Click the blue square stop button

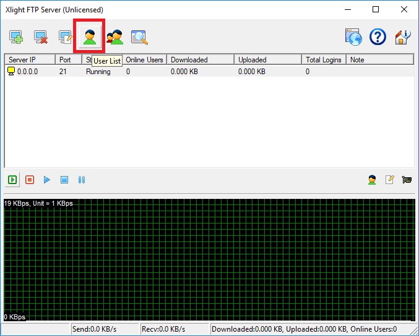(64, 180)
